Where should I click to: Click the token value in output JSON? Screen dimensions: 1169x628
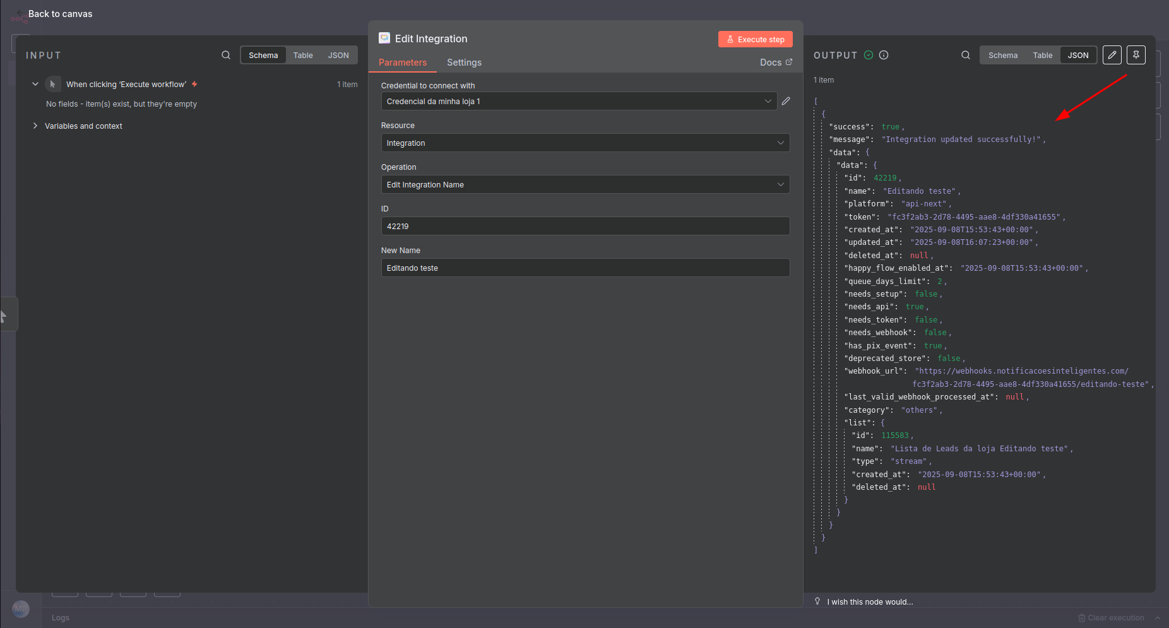(974, 216)
